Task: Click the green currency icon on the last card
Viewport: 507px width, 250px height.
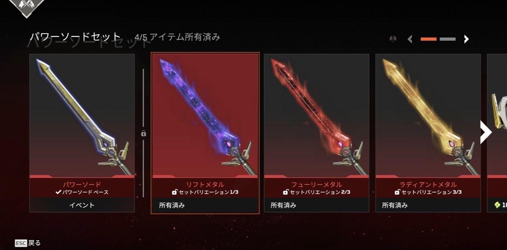Action: [x=497, y=205]
